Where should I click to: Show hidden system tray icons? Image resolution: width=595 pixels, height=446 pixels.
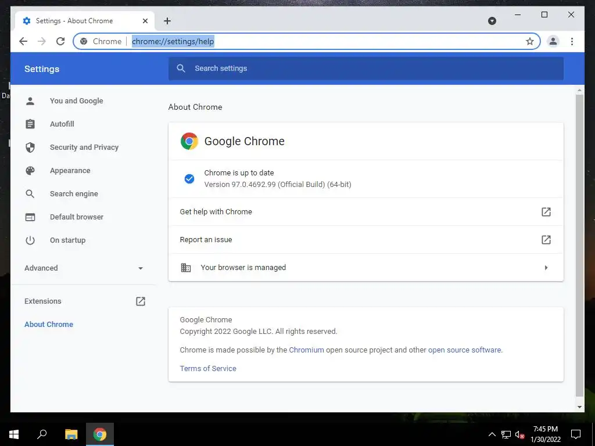492,434
